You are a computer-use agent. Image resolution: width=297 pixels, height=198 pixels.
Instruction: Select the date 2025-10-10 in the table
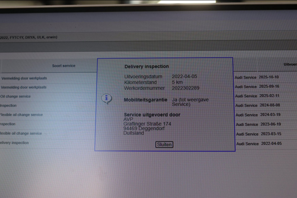coord(269,77)
